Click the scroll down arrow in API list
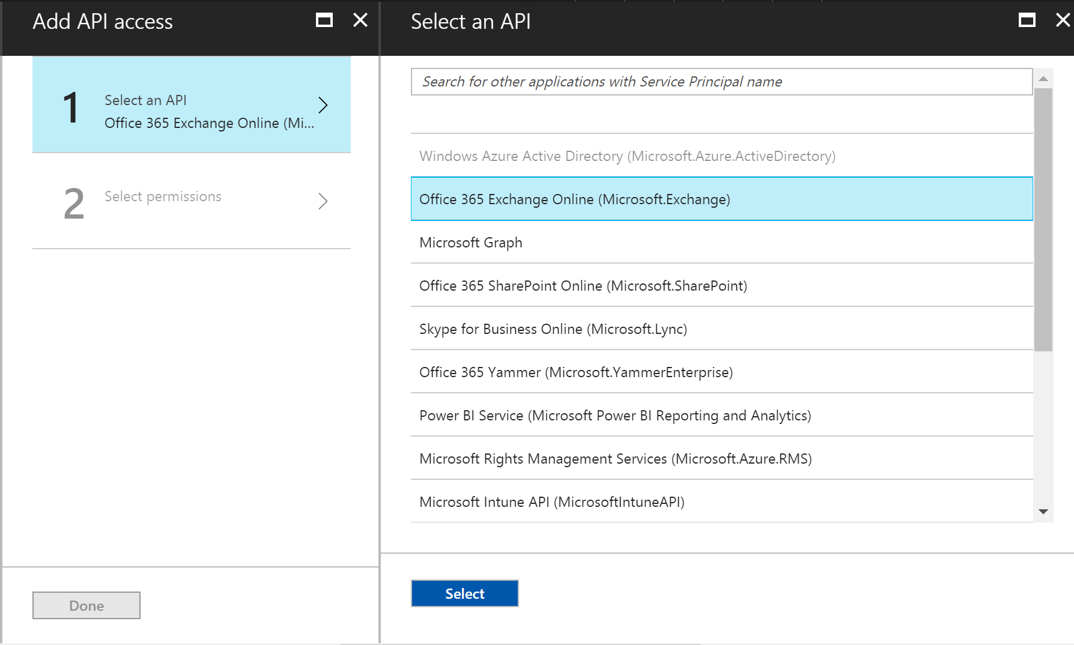 [1043, 512]
